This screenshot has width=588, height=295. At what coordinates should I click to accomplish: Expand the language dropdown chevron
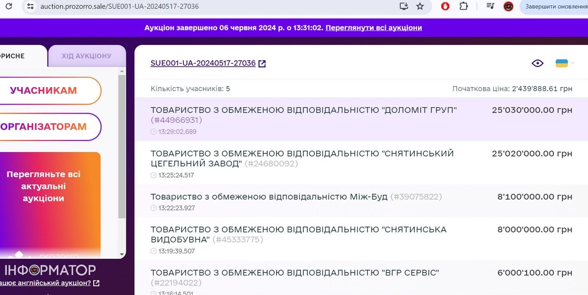point(572,63)
